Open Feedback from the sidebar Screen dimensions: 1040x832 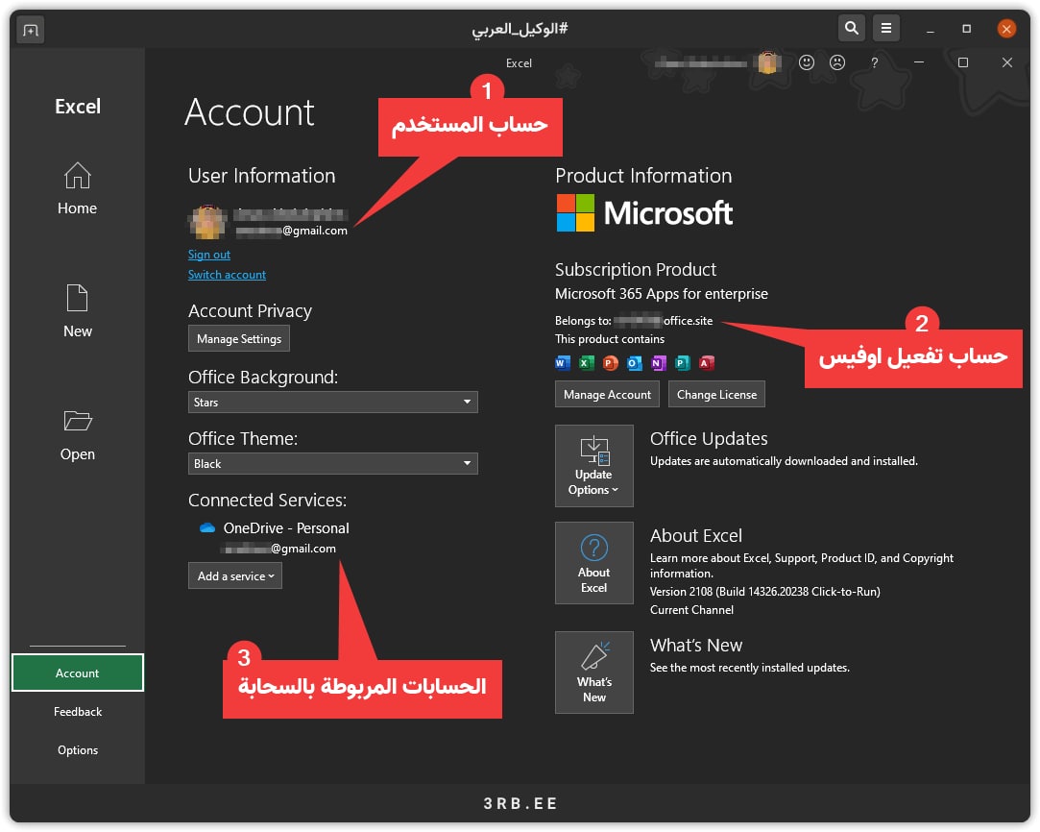tap(78, 711)
